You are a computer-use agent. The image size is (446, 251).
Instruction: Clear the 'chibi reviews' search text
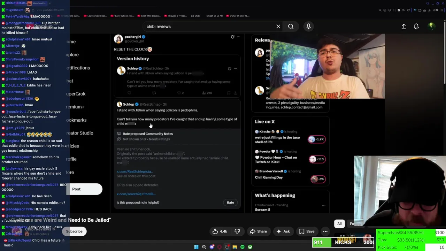tap(278, 26)
